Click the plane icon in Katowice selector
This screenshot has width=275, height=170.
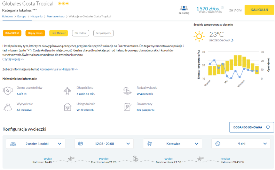pyautogui.click(x=149, y=144)
